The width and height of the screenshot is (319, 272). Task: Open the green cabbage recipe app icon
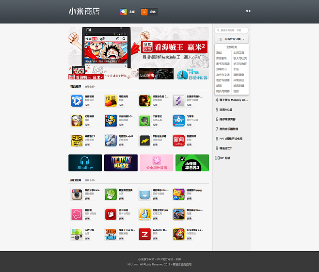[x=111, y=194]
